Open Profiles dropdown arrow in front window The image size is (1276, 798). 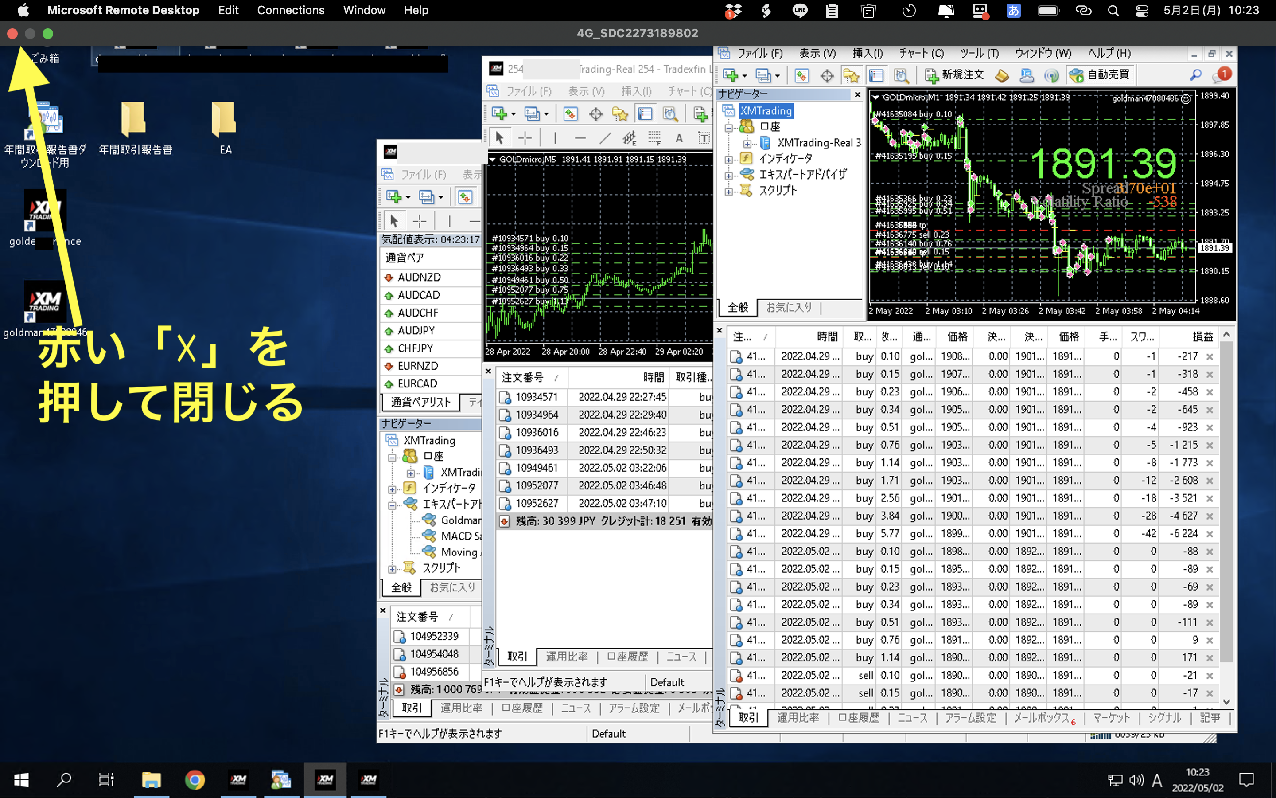tap(777, 76)
